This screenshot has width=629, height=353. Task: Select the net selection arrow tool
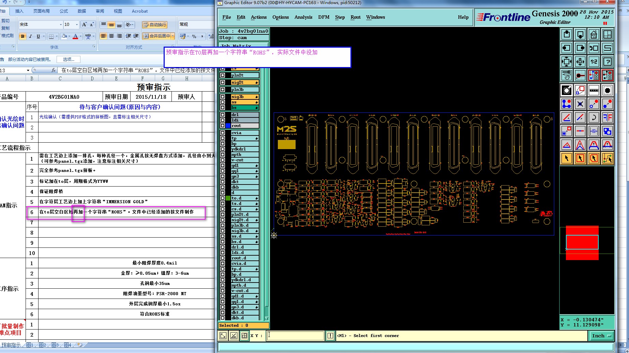pos(607,158)
